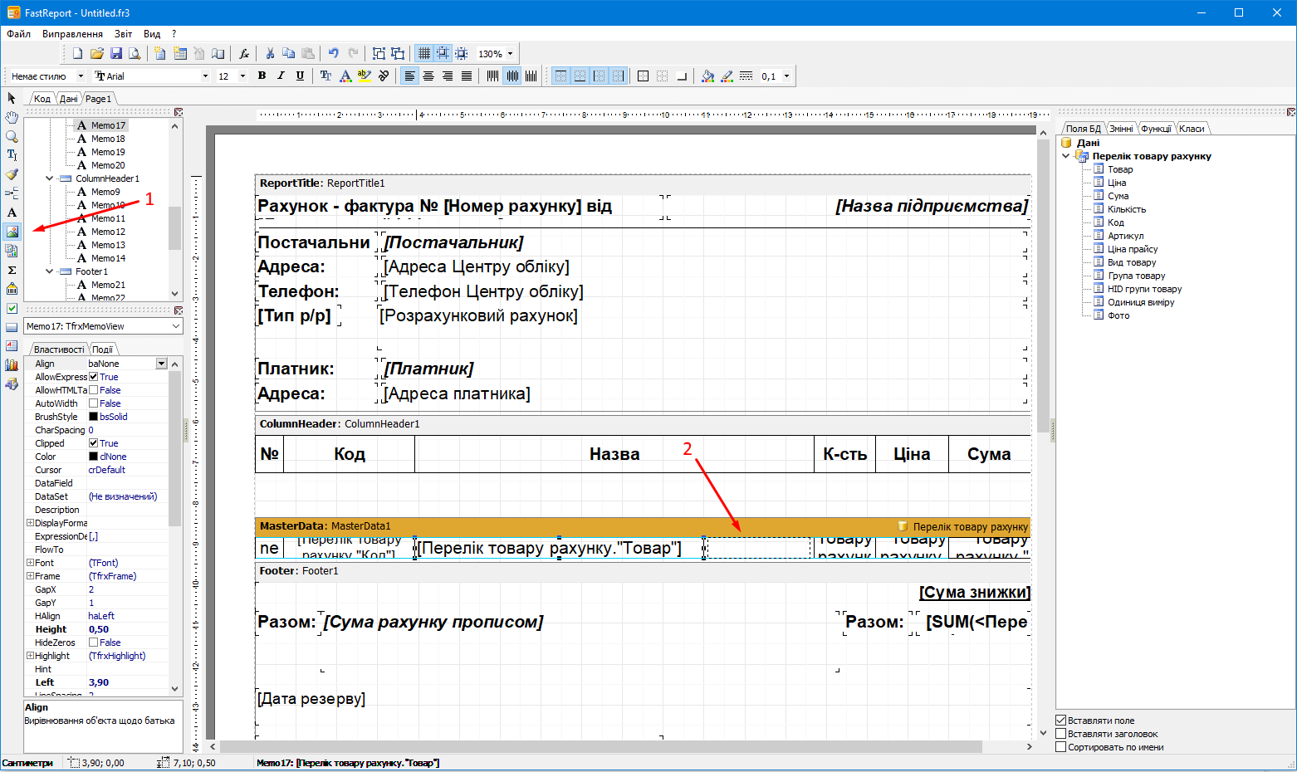Switch to the Дані tab
Image resolution: width=1297 pixels, height=772 pixels.
point(68,99)
